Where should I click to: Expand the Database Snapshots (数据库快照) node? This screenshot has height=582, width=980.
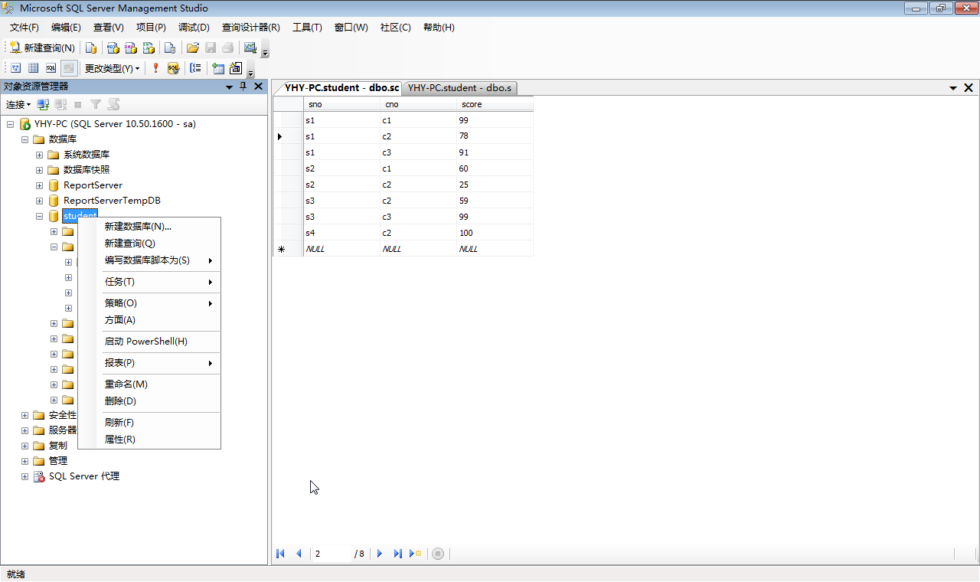click(x=39, y=170)
